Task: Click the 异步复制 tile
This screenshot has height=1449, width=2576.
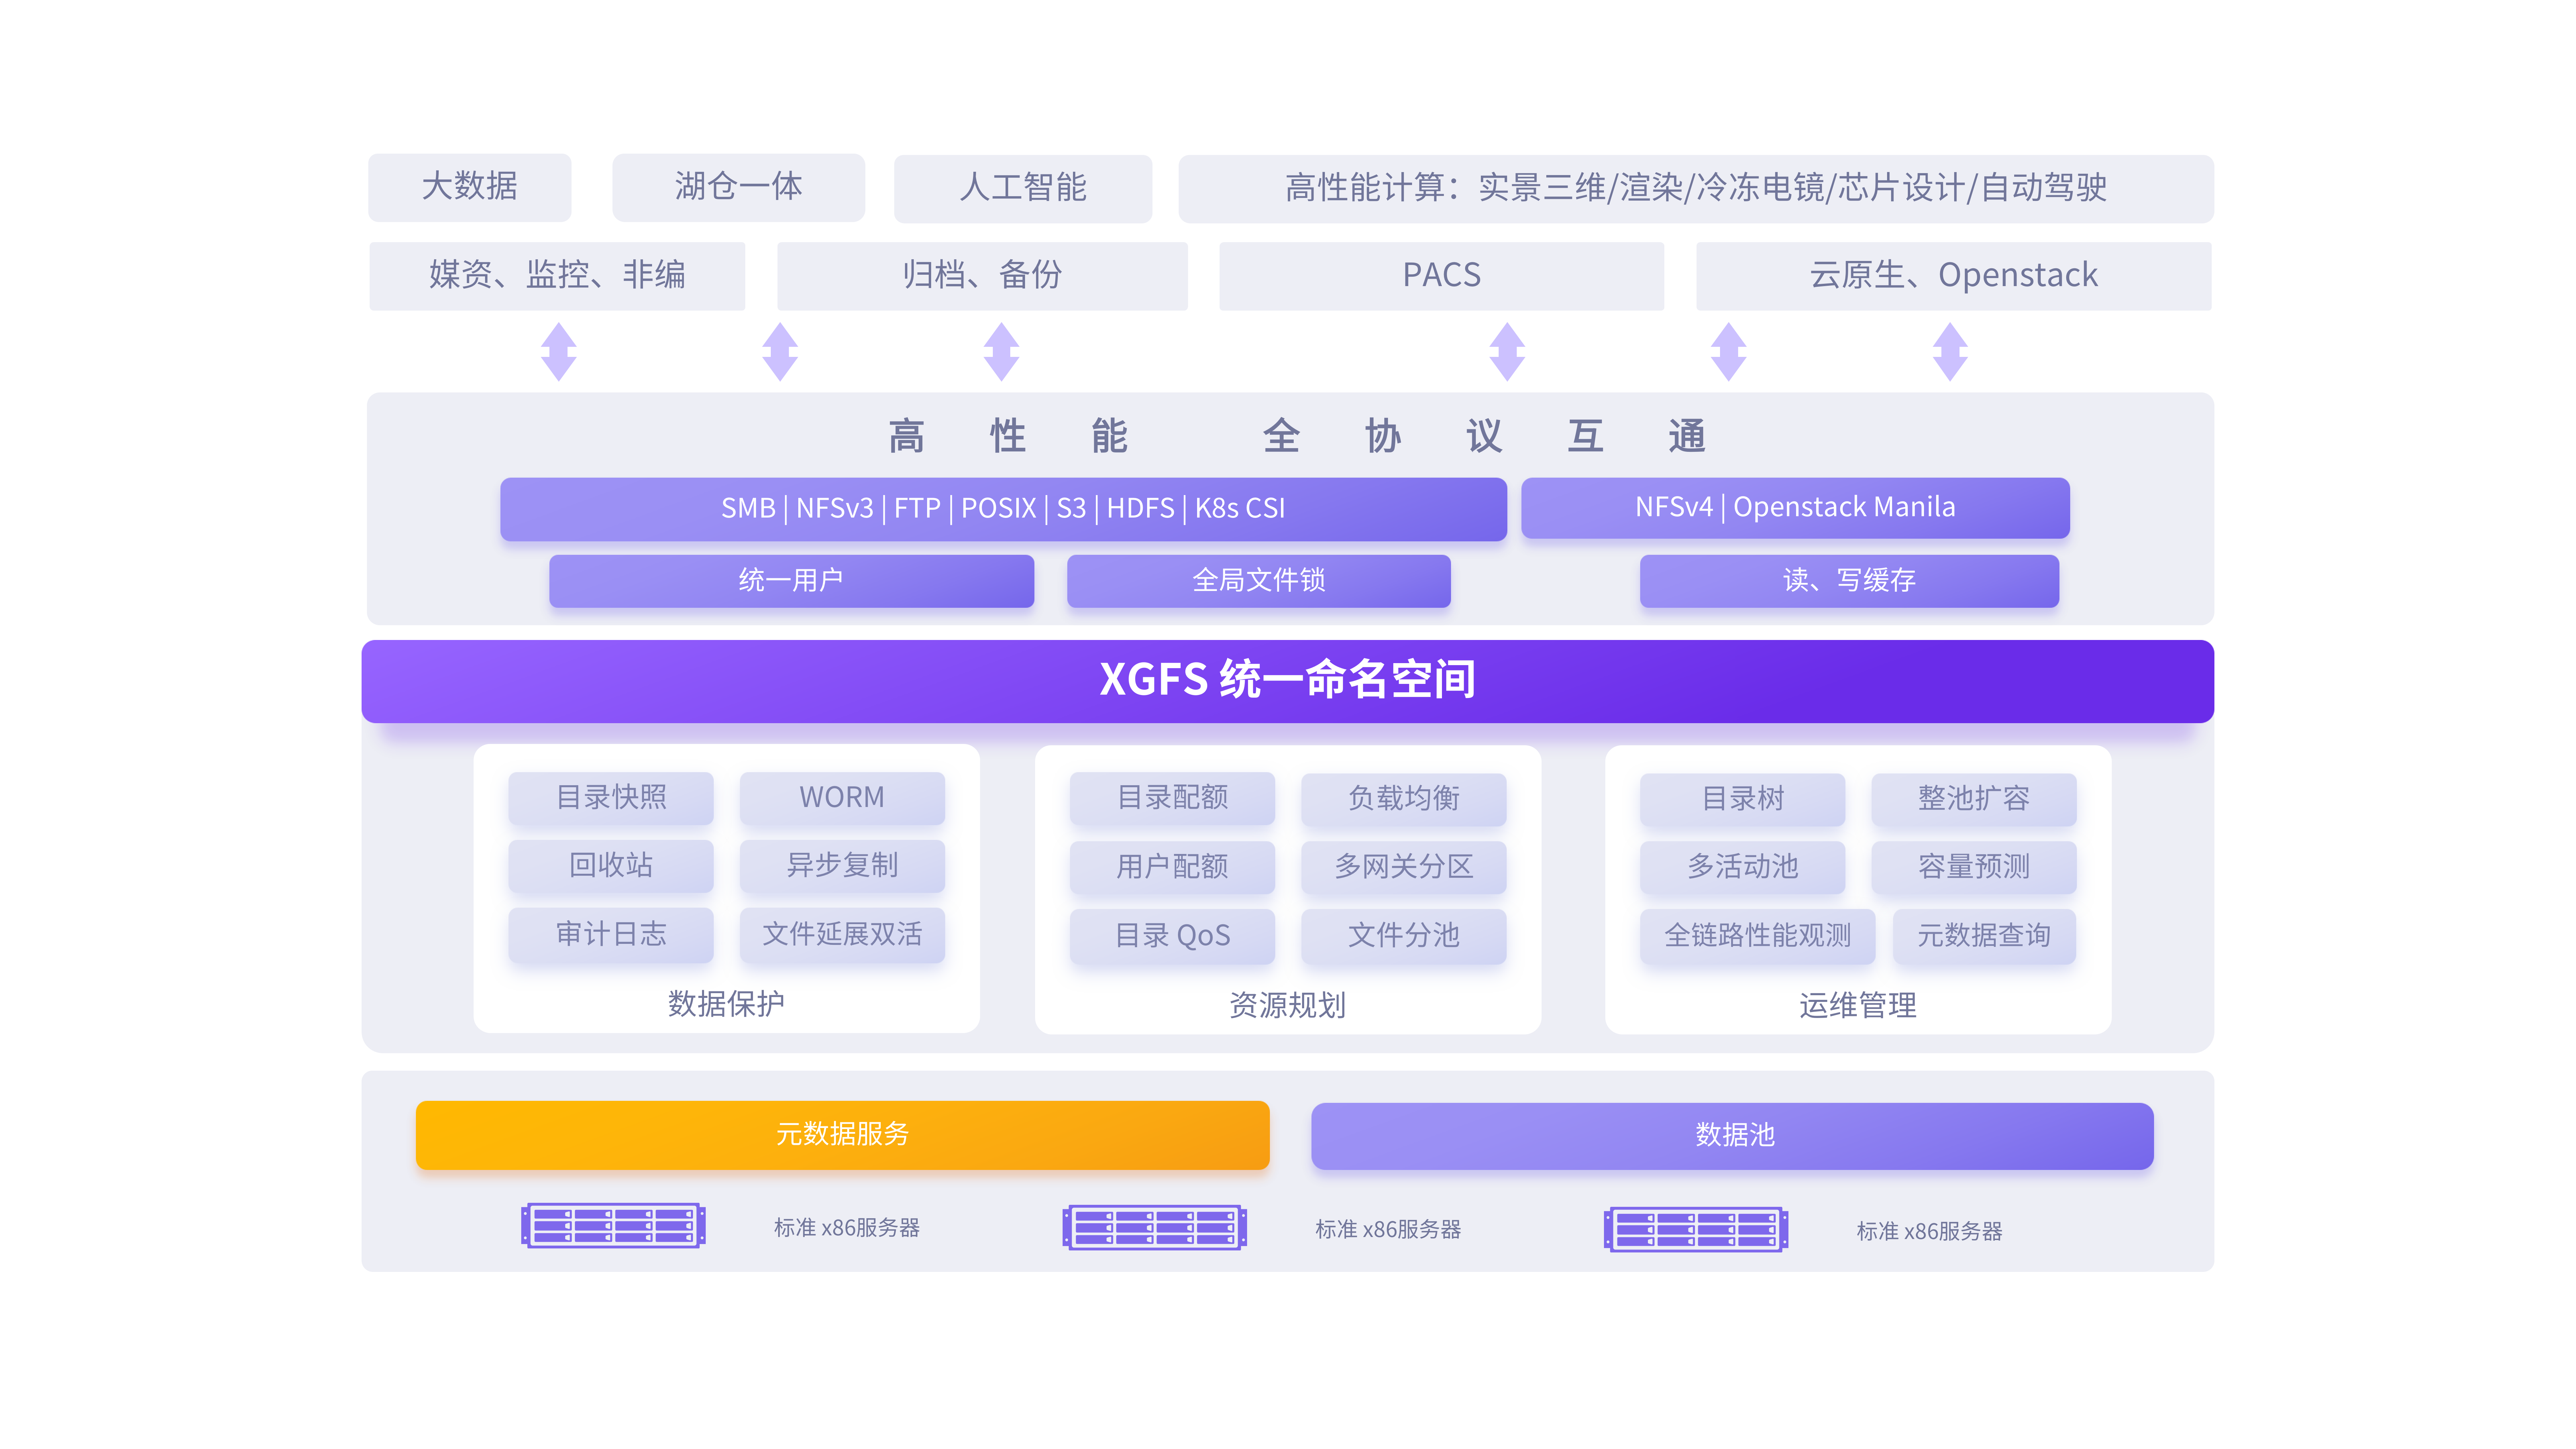Action: point(842,866)
